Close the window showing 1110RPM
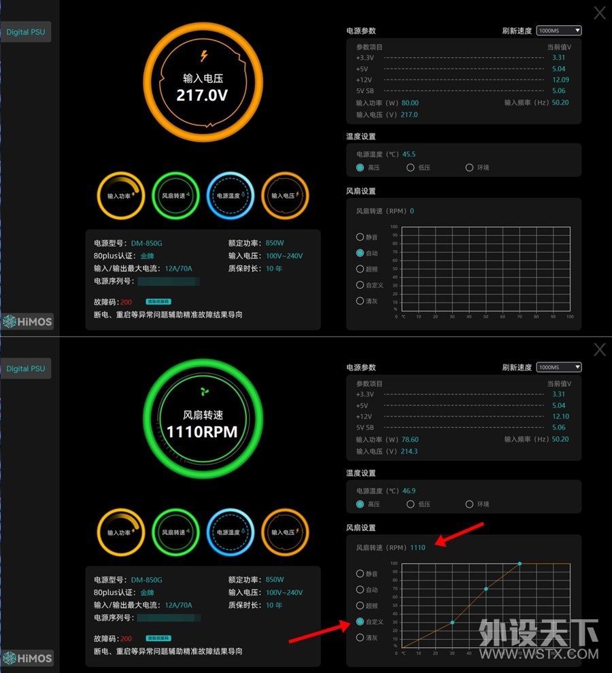Screen dimensions: 612x673 tap(600, 349)
